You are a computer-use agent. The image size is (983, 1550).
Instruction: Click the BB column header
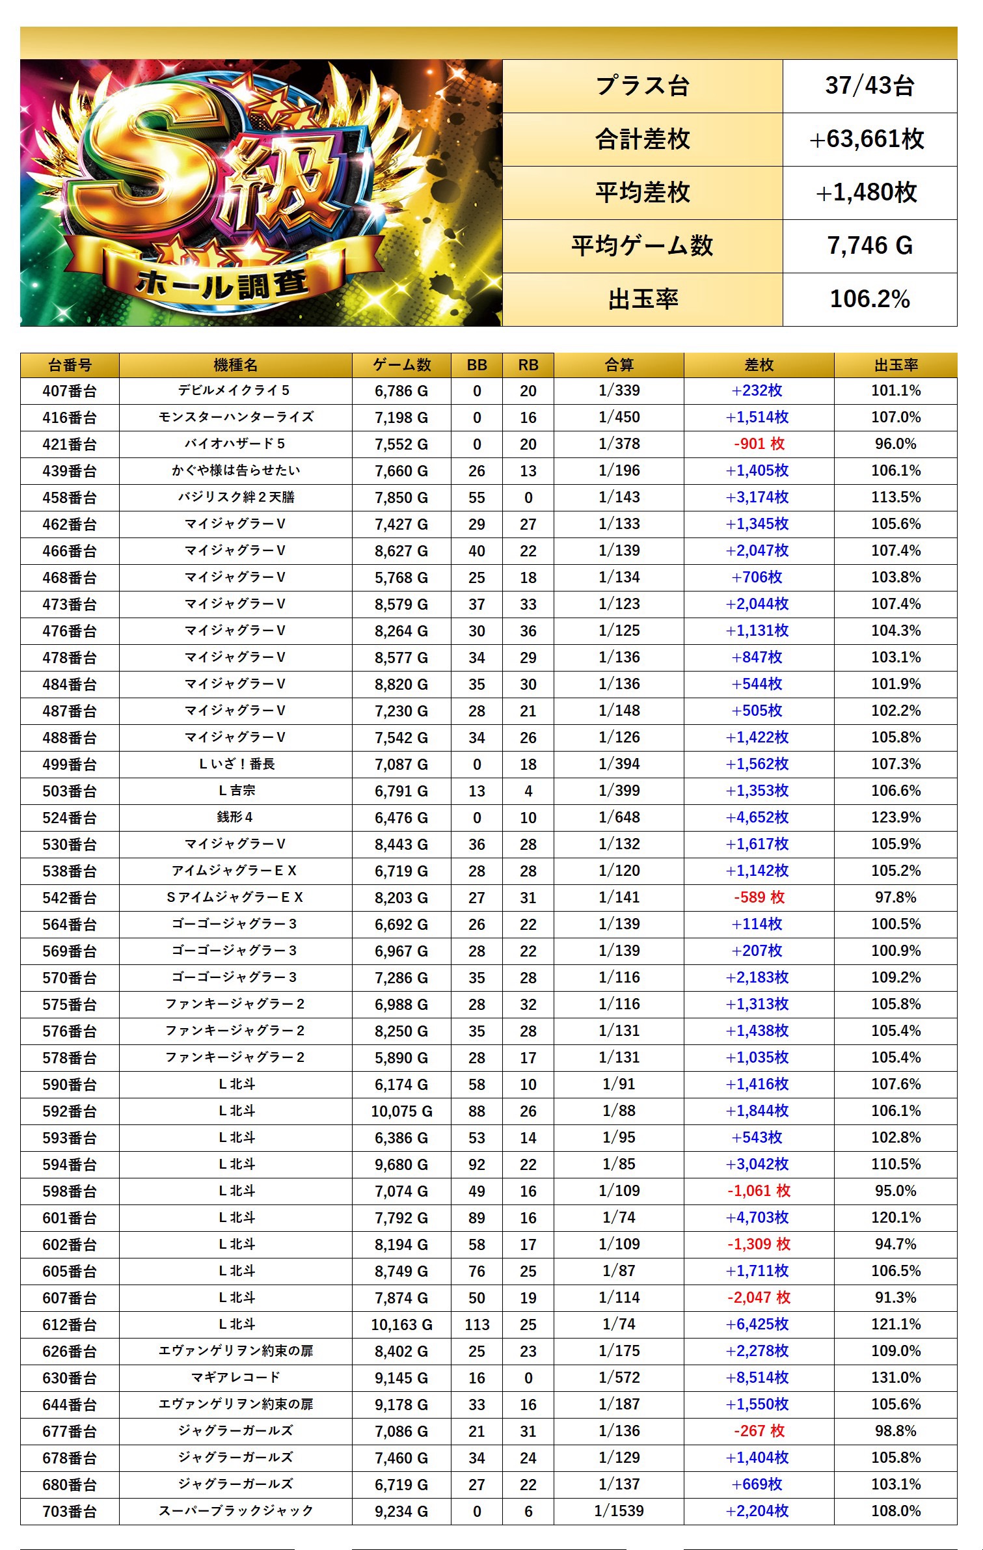(477, 365)
